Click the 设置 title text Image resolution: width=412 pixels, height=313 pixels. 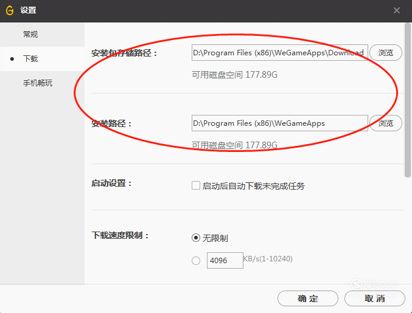coord(28,10)
